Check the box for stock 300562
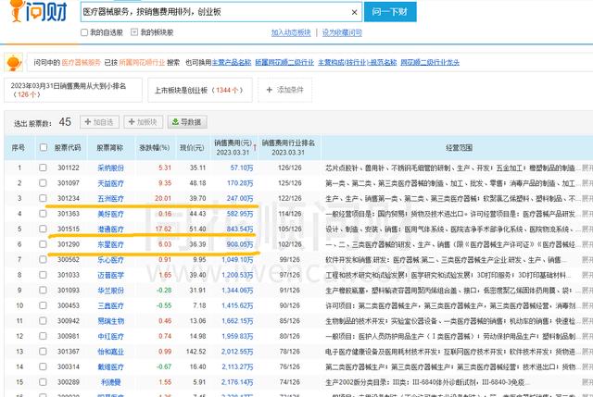Screen dimensions: 593x397 click(x=43, y=259)
